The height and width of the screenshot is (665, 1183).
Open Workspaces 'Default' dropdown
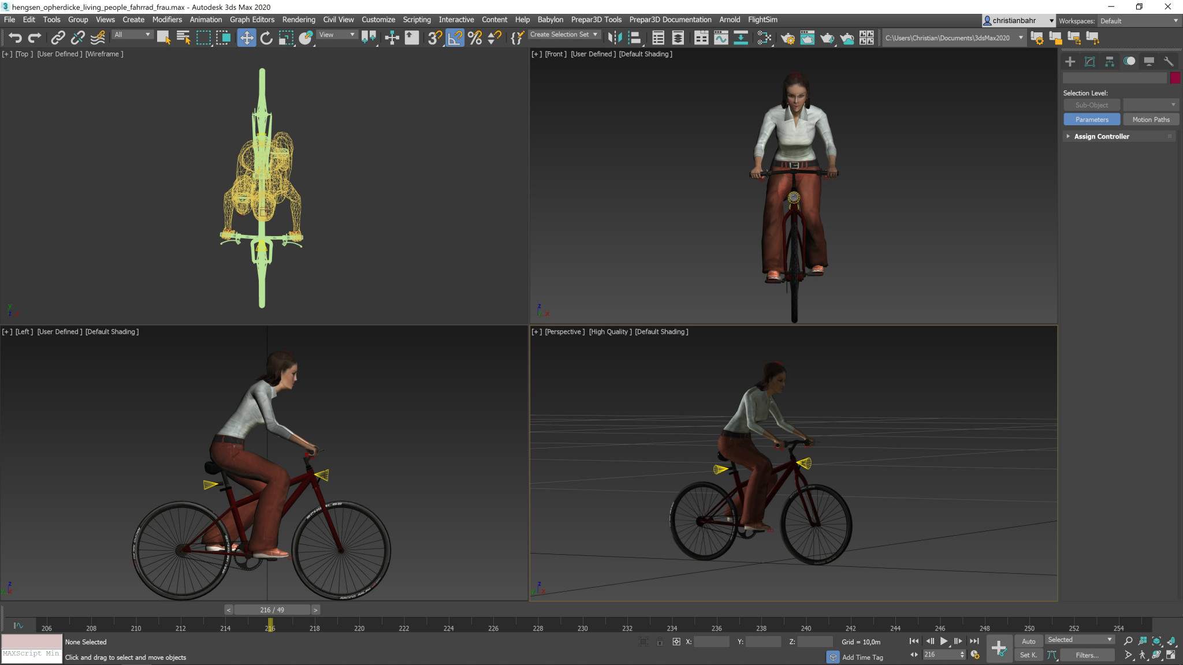(x=1139, y=21)
